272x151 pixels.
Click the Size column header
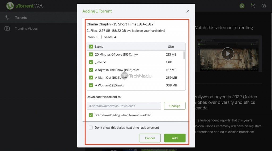point(171,47)
